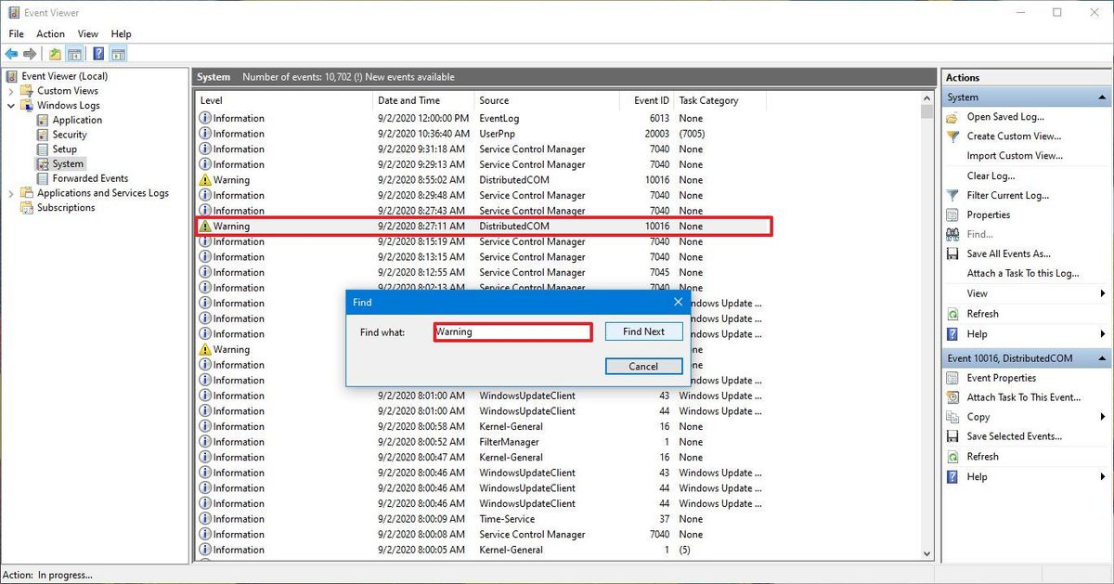The height and width of the screenshot is (584, 1114).
Task: Open the View menu
Action: tap(87, 33)
